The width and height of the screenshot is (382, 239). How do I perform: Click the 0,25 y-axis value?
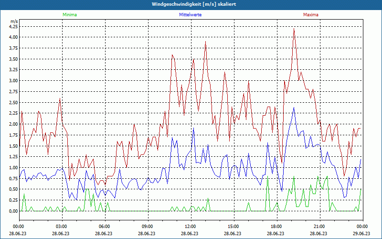pyautogui.click(x=13, y=200)
